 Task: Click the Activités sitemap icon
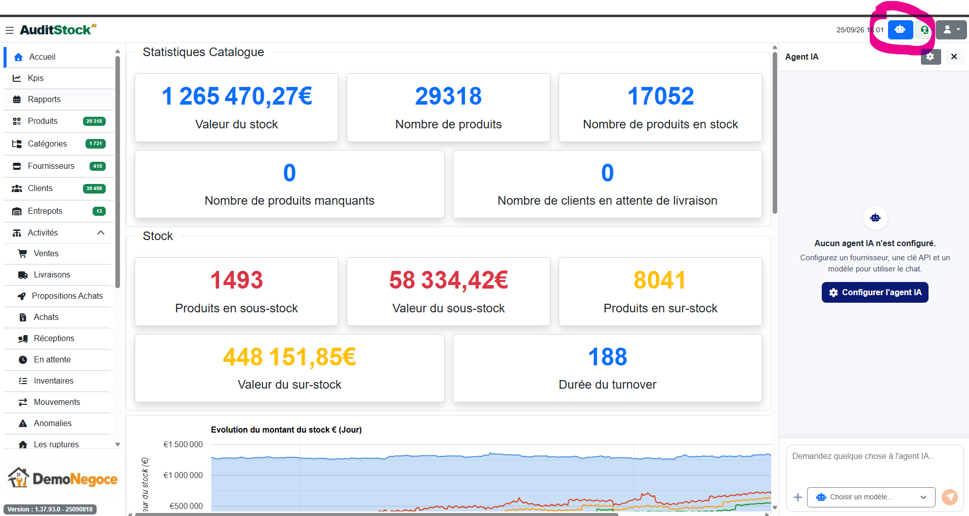coord(17,233)
